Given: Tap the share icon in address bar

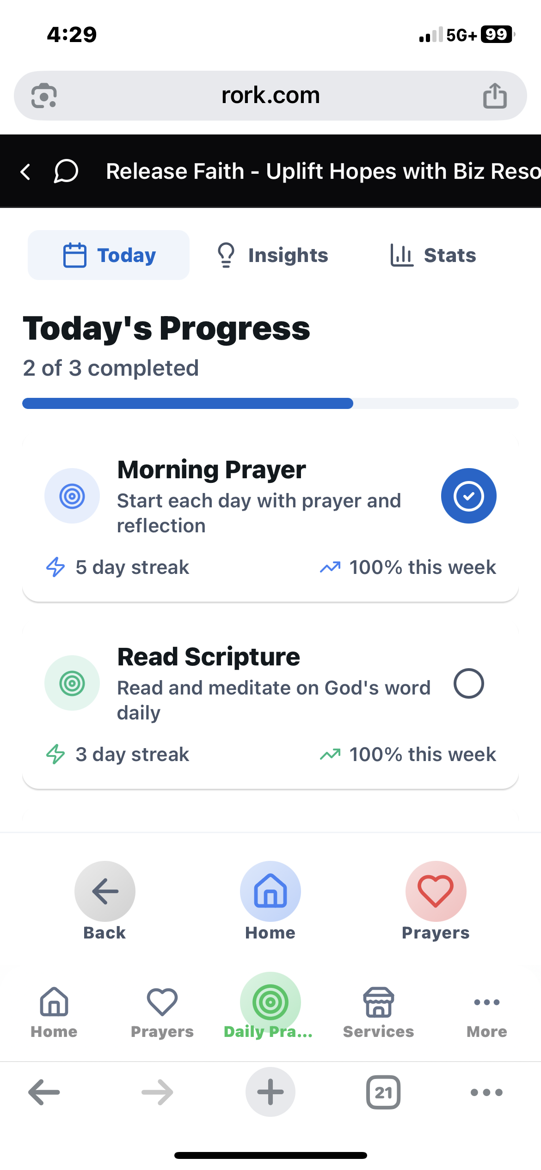Looking at the screenshot, I should [x=495, y=96].
